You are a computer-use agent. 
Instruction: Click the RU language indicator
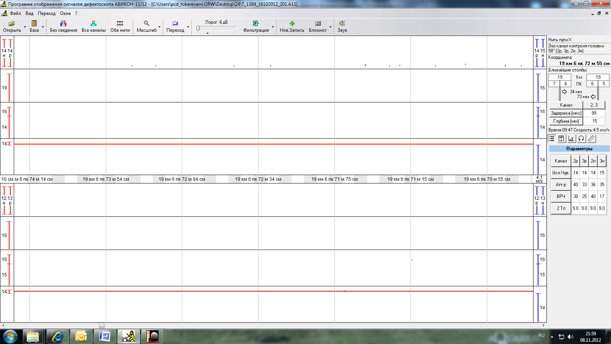point(541,336)
